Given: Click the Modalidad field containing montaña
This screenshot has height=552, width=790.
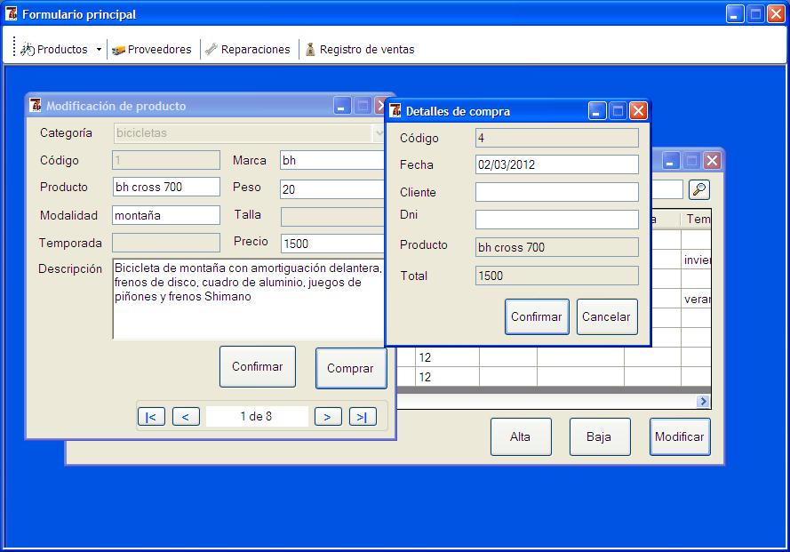Looking at the screenshot, I should (166, 215).
